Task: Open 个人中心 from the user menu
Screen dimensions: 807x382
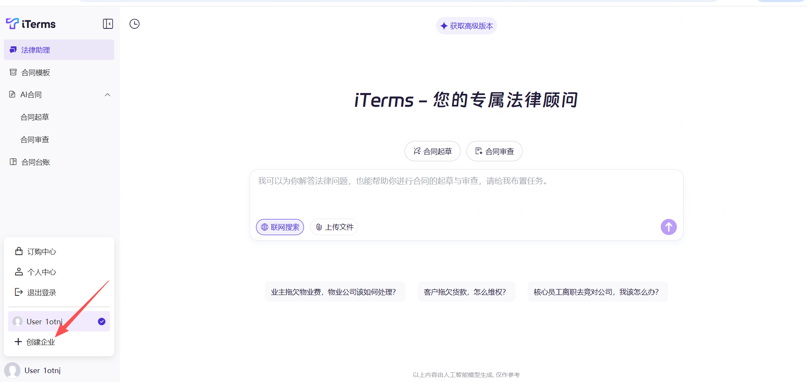Action: click(x=59, y=272)
